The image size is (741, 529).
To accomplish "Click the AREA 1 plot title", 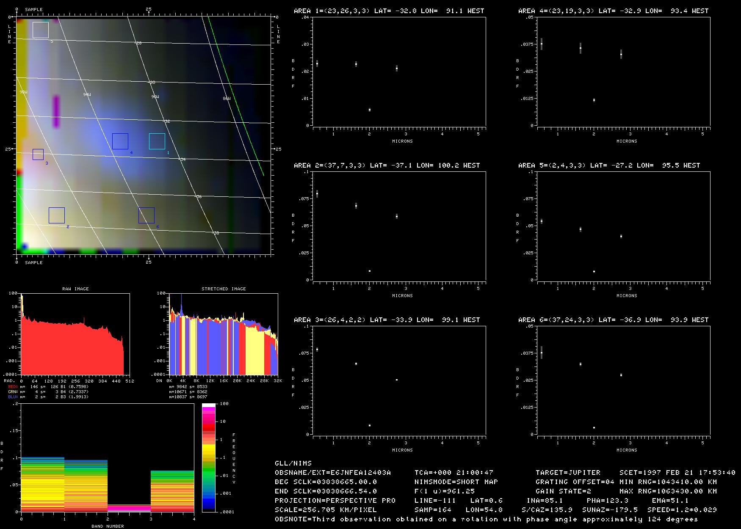I will 389,11.
